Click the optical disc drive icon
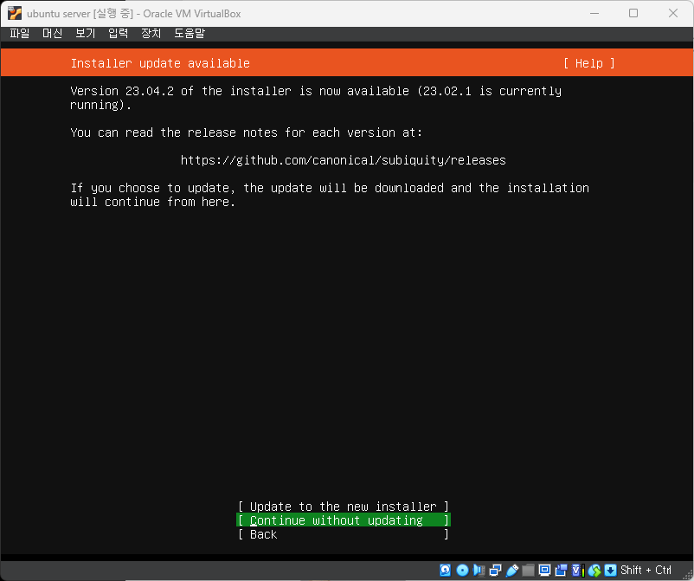 (x=462, y=570)
